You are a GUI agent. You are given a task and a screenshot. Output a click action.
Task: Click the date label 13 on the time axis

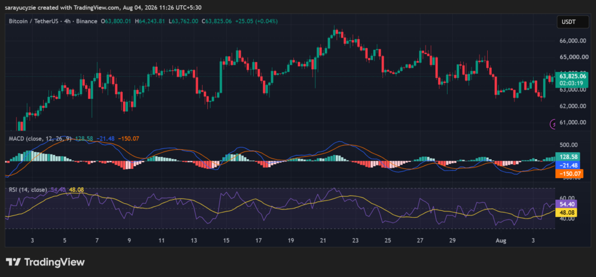194,240
